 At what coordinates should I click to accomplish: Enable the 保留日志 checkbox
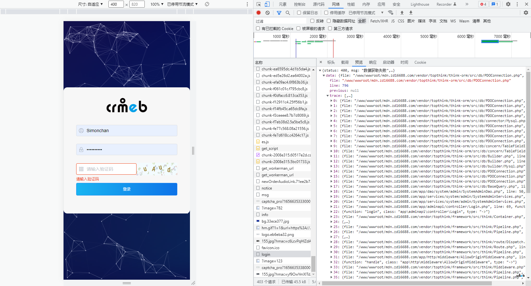(x=299, y=13)
